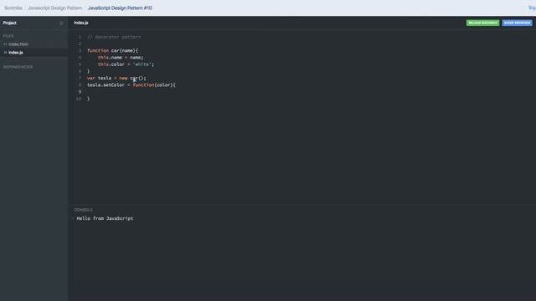This screenshot has width=536, height=301.
Task: Click the 'var tesla = new car();' line
Action: click(116, 78)
